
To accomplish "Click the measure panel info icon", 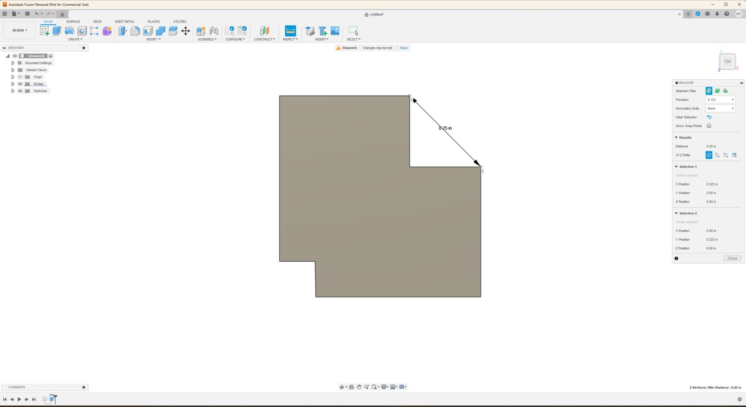I will tap(677, 258).
